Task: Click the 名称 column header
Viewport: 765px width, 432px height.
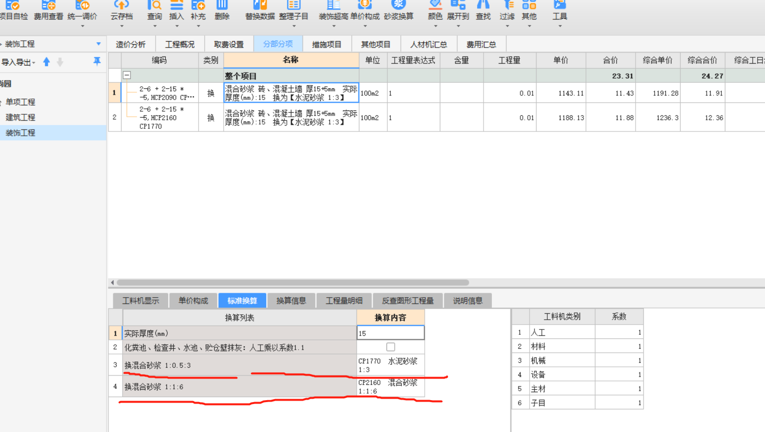Action: pos(291,60)
